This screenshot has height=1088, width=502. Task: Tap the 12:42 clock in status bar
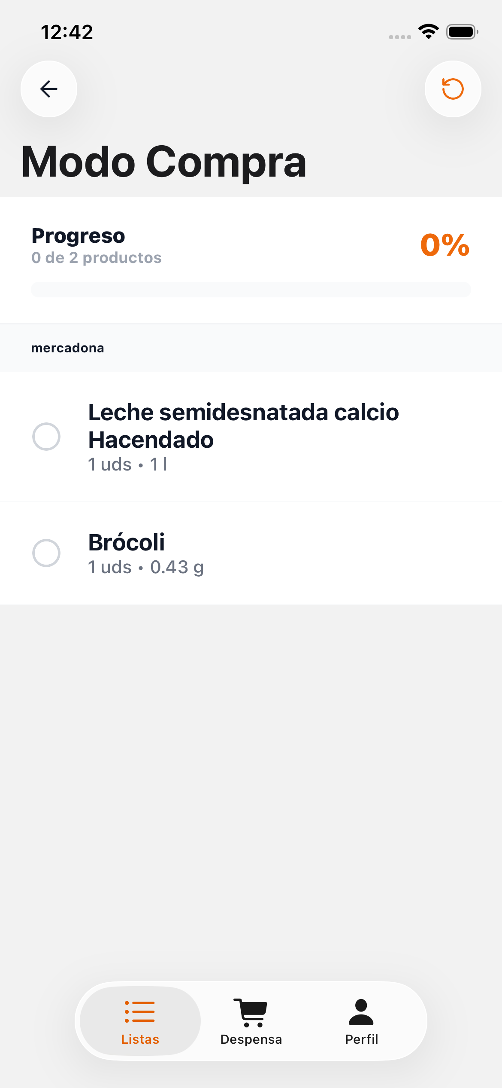67,32
